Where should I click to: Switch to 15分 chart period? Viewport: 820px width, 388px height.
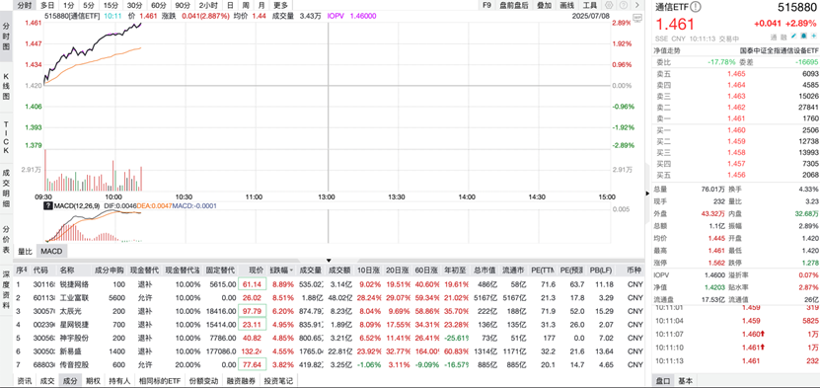[111, 5]
